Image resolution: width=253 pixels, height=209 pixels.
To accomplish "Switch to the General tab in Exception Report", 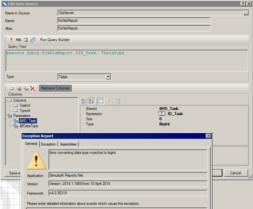I will pyautogui.click(x=31, y=144).
